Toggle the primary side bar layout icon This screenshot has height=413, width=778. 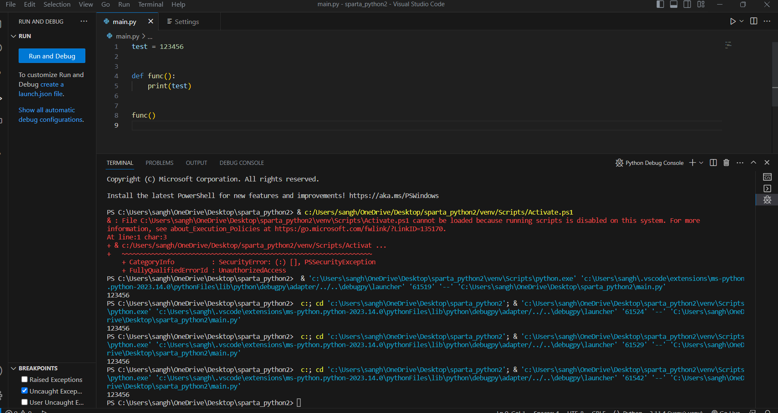(660, 4)
